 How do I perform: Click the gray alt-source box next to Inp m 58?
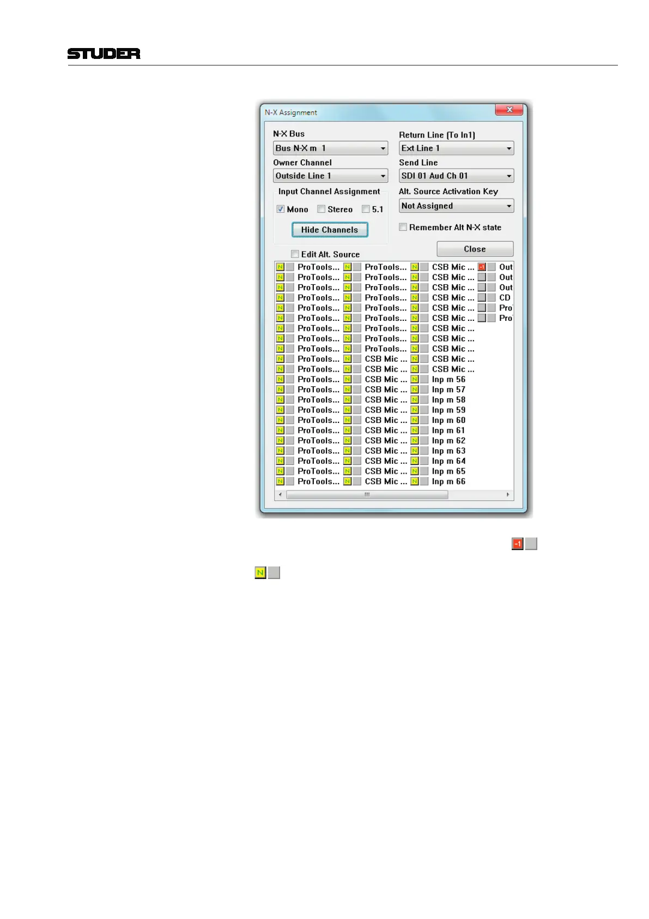pos(424,400)
